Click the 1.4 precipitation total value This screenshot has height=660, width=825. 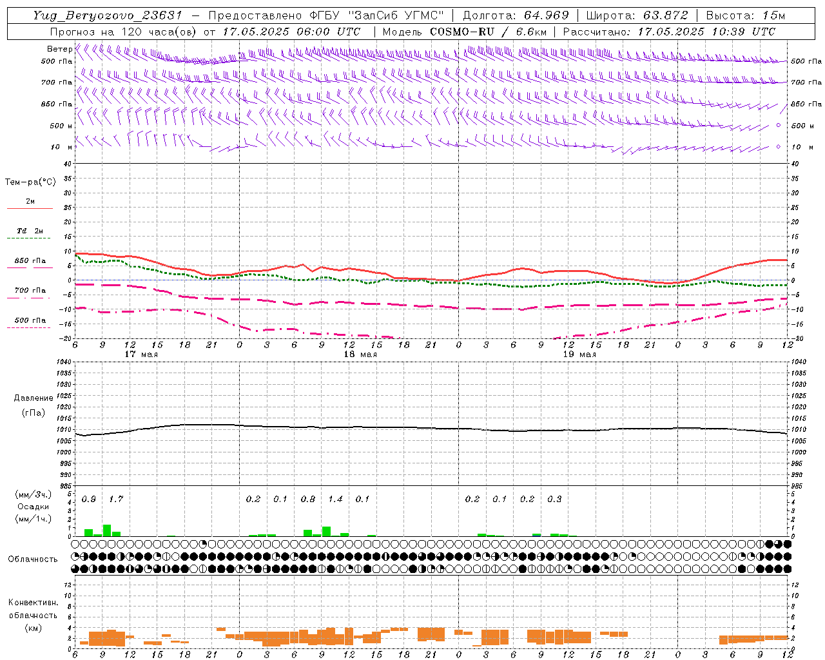[x=335, y=499]
